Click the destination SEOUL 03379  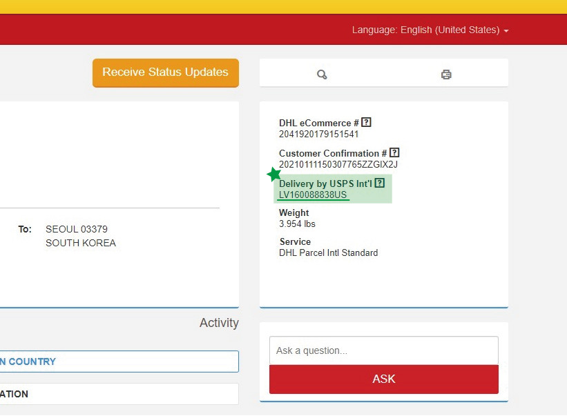coord(77,229)
